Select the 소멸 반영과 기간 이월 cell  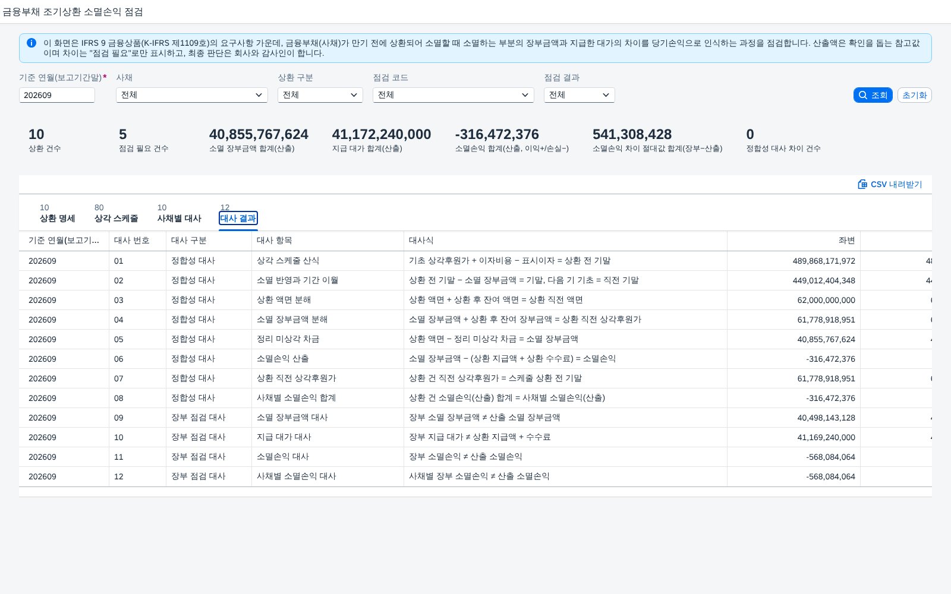pos(328,280)
